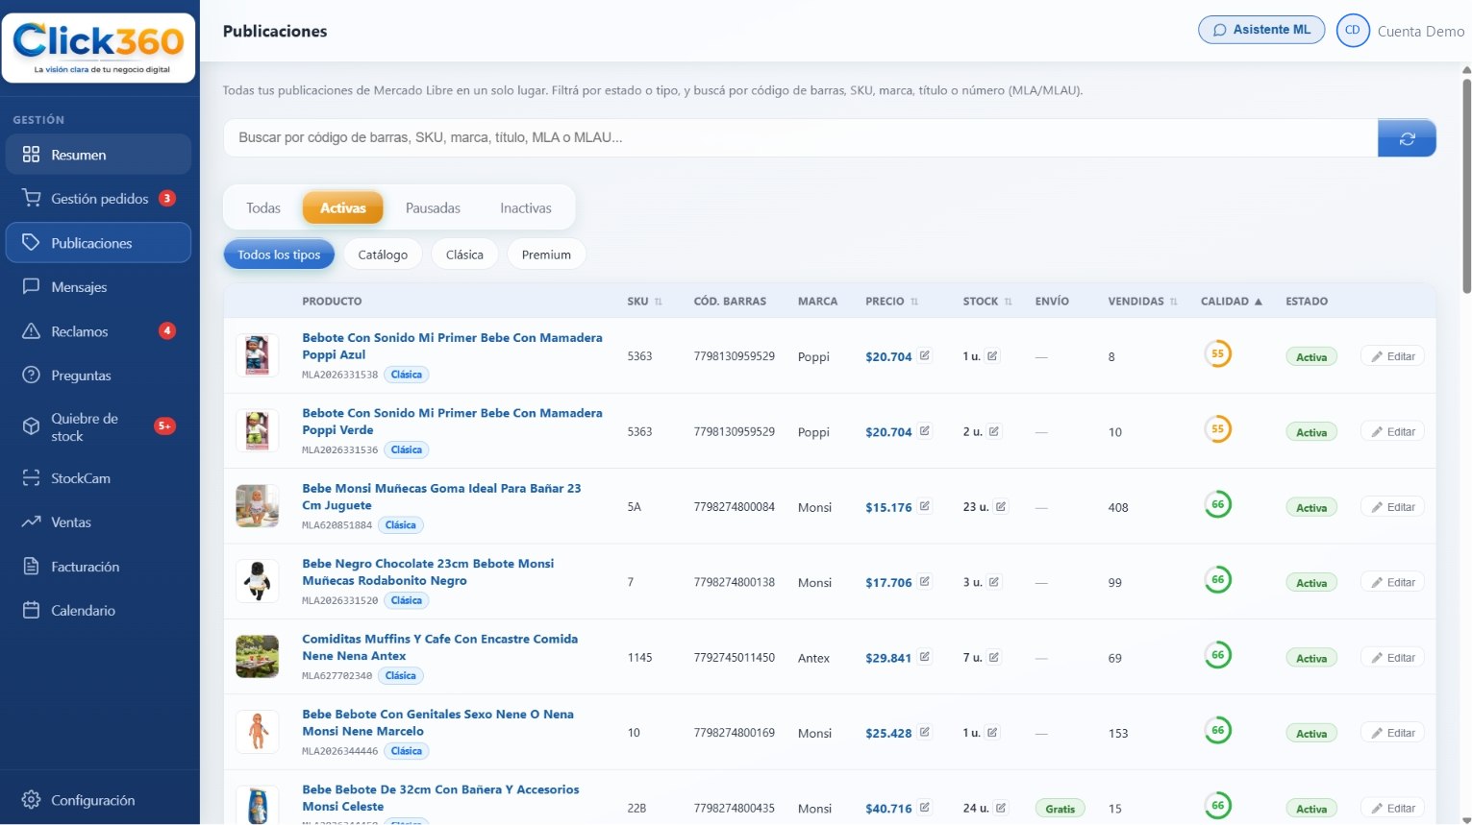Switch to Inactivas tab
Screen dimensions: 1472x825
[526, 208]
